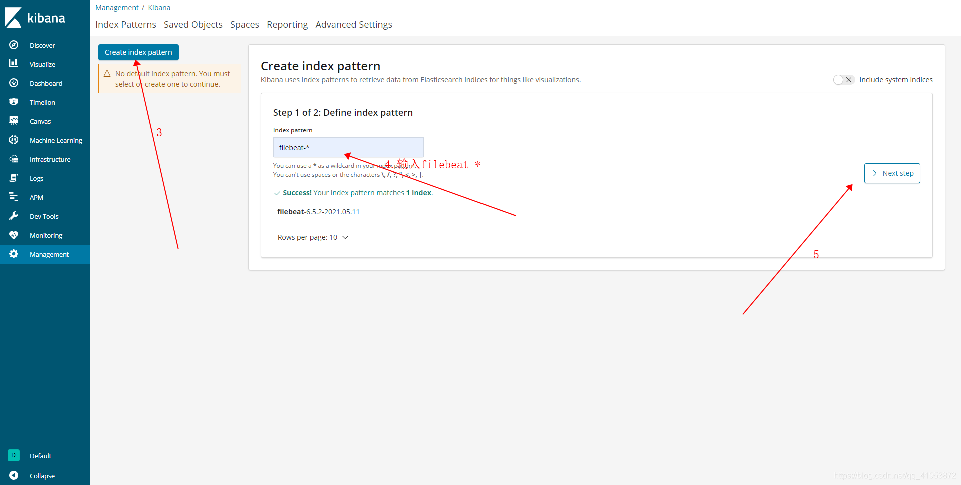Click the Machine Learning sidebar label
Image resolution: width=961 pixels, height=485 pixels.
pos(56,140)
